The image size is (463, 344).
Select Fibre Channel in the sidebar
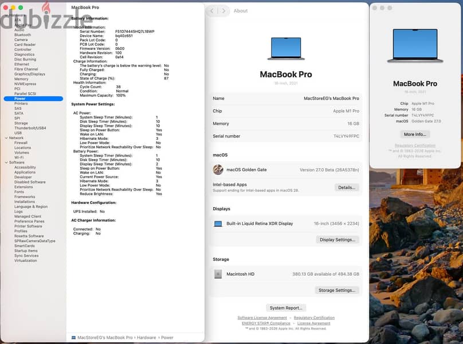pyautogui.click(x=26, y=69)
